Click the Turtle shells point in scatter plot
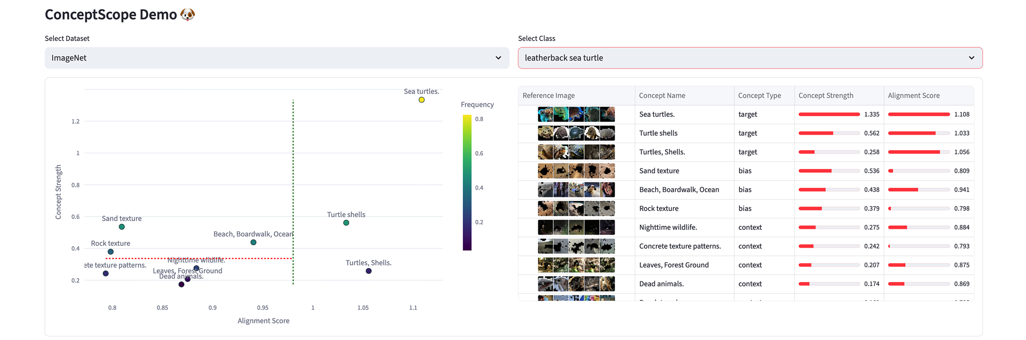 click(346, 223)
